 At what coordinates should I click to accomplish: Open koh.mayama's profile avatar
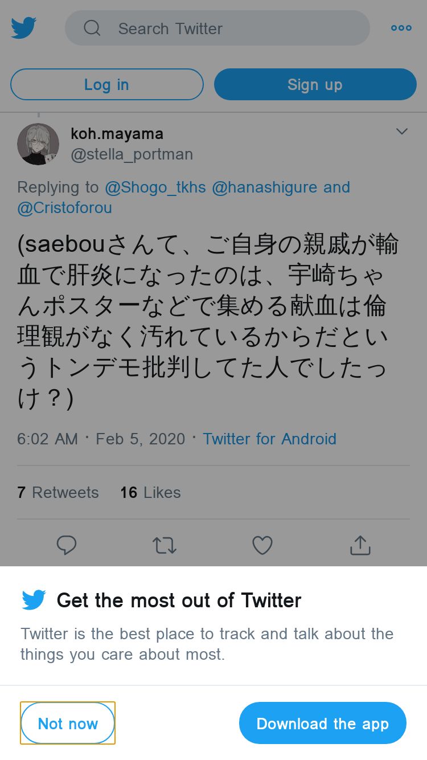pos(38,144)
